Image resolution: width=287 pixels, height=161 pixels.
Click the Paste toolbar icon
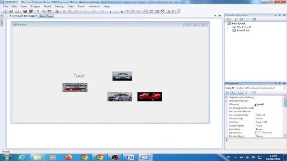pos(49,11)
